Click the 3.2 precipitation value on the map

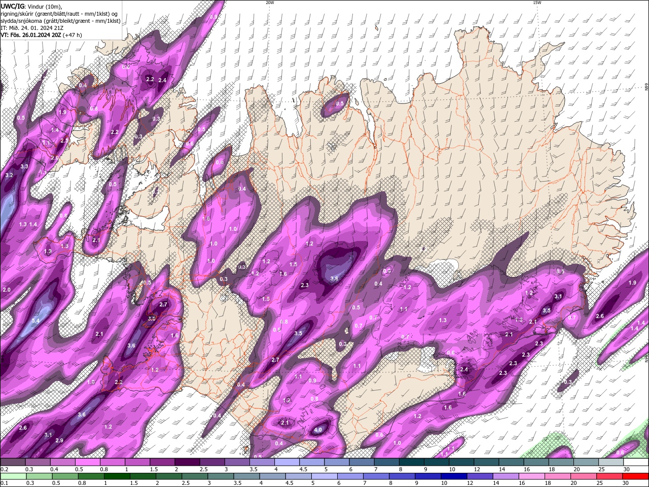pyautogui.click(x=9, y=175)
